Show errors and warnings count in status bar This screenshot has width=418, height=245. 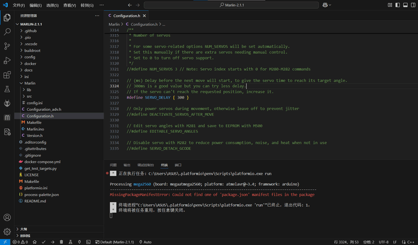pos(20,242)
